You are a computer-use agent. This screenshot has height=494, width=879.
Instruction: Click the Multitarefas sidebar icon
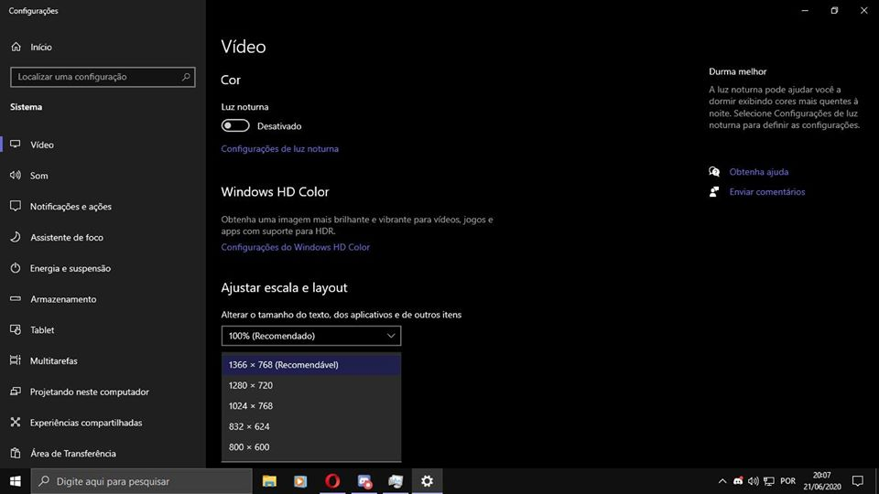[x=16, y=360]
